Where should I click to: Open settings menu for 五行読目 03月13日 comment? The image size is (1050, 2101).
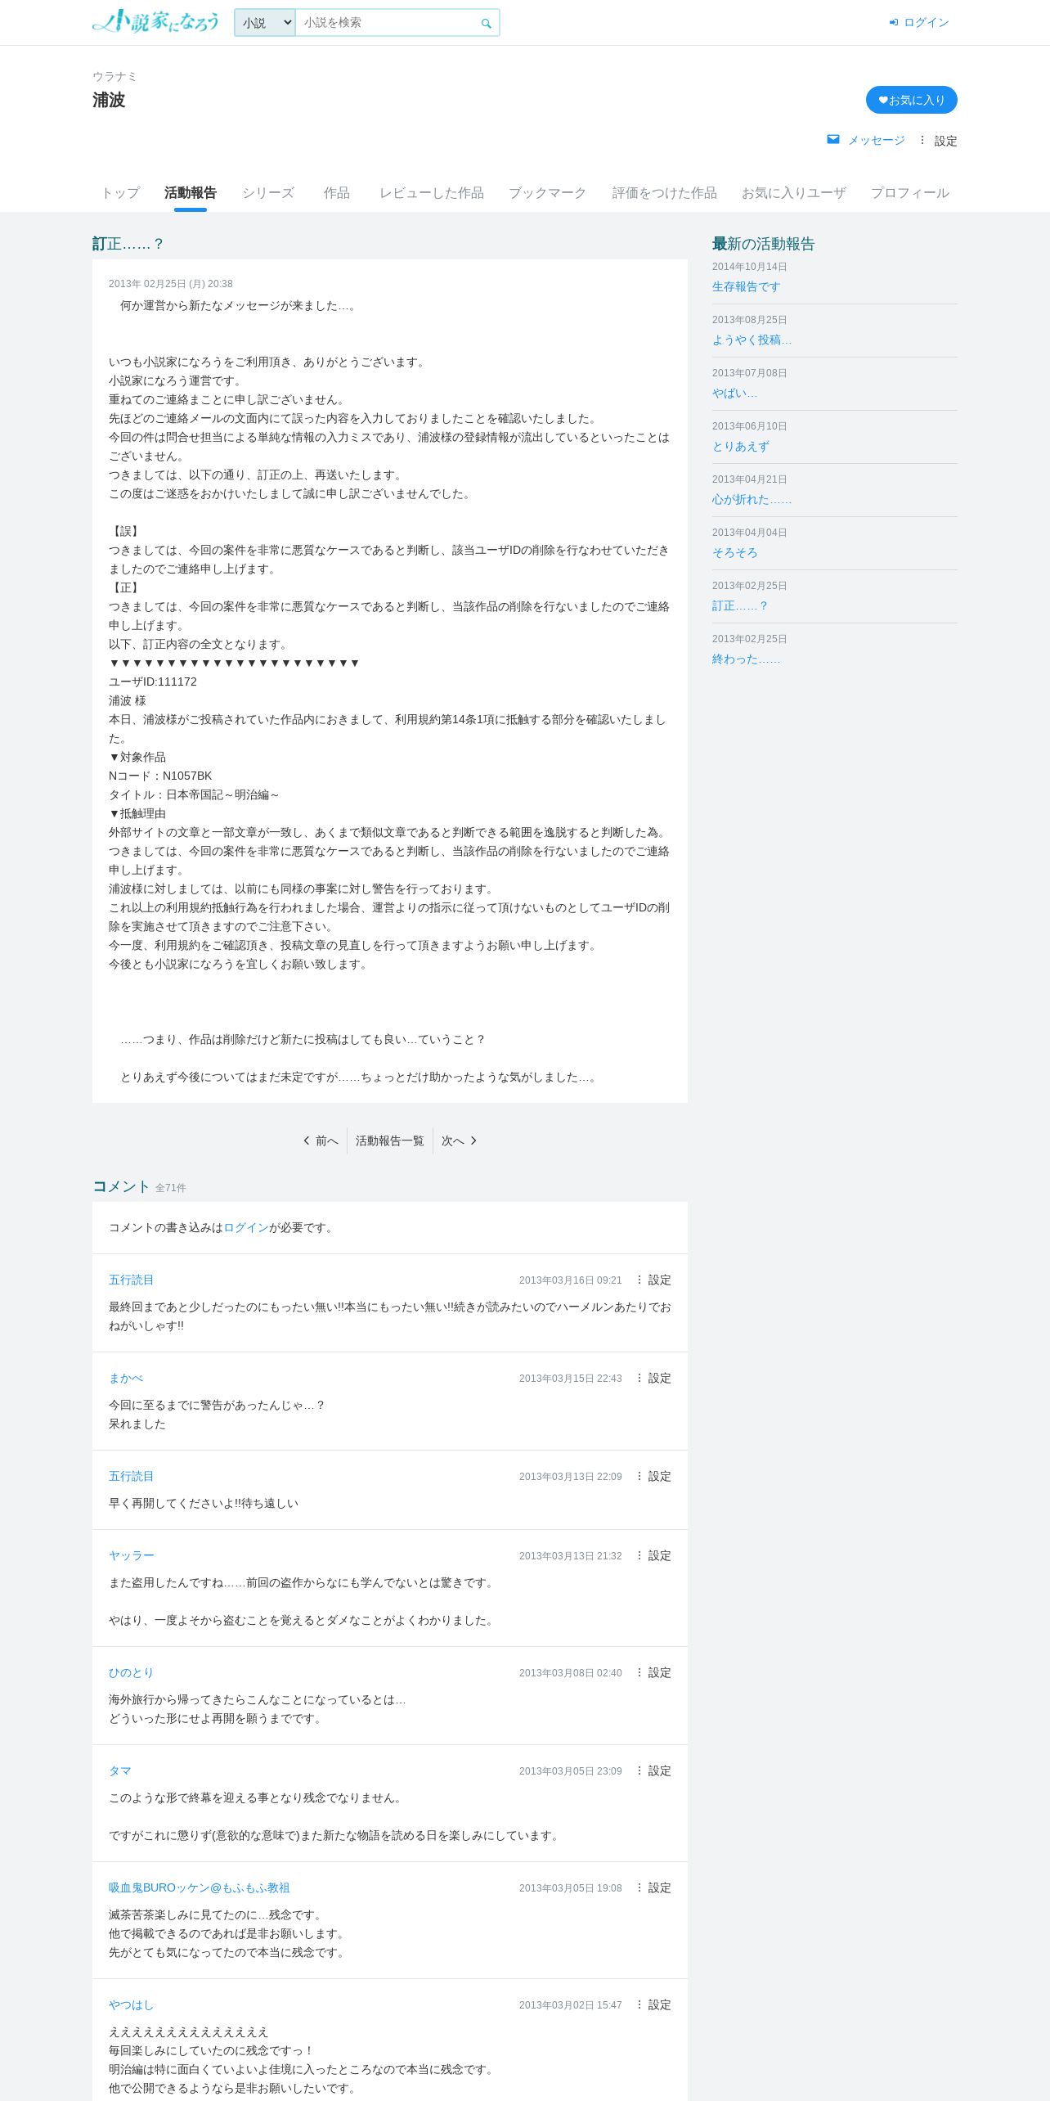653,1476
